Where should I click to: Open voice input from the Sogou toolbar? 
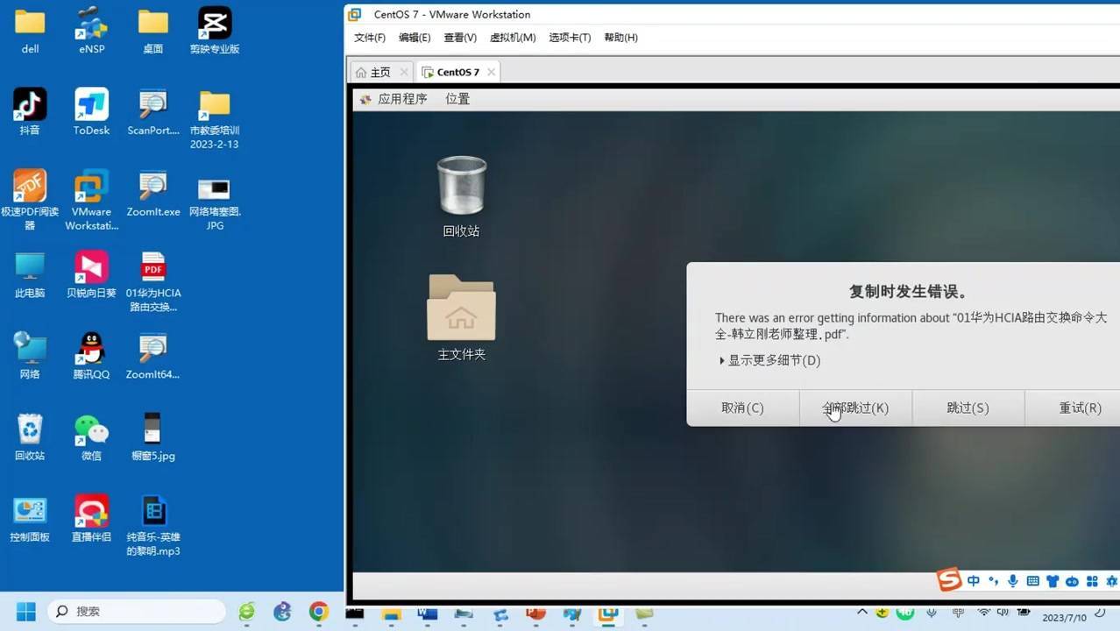pos(1013,580)
